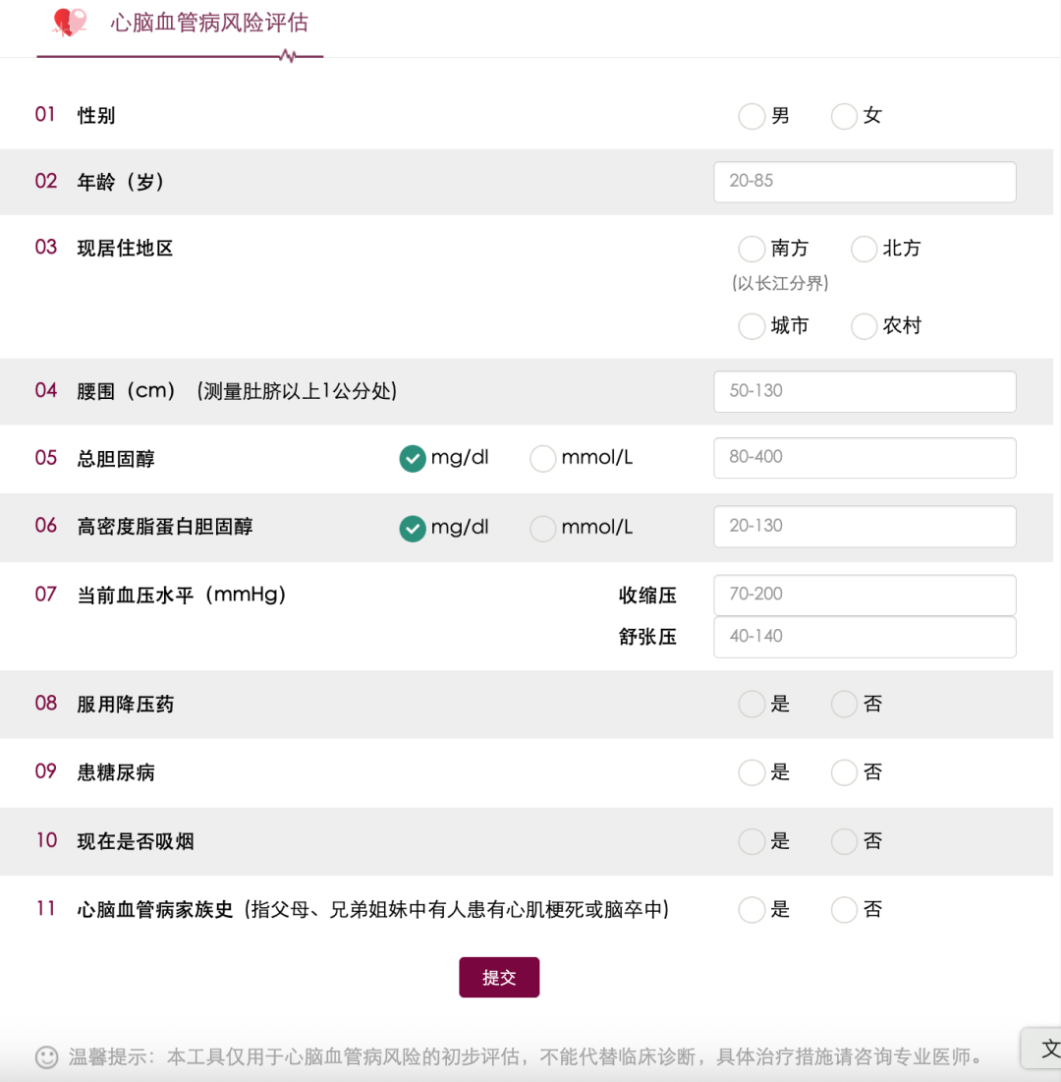
Task: Click the heart logo icon
Action: click(70, 22)
